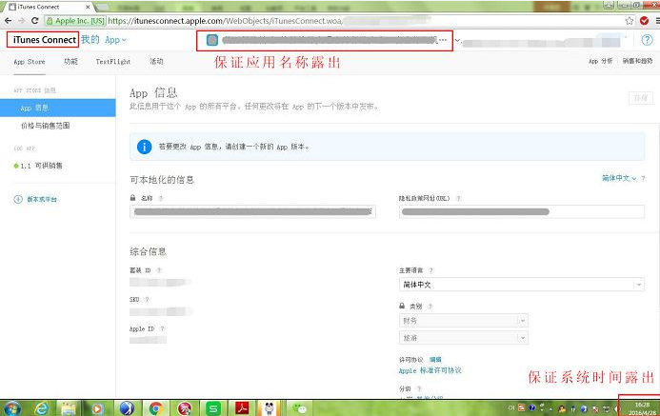Click the help icon beside 名称 label
This screenshot has height=416, width=660.
tap(161, 198)
